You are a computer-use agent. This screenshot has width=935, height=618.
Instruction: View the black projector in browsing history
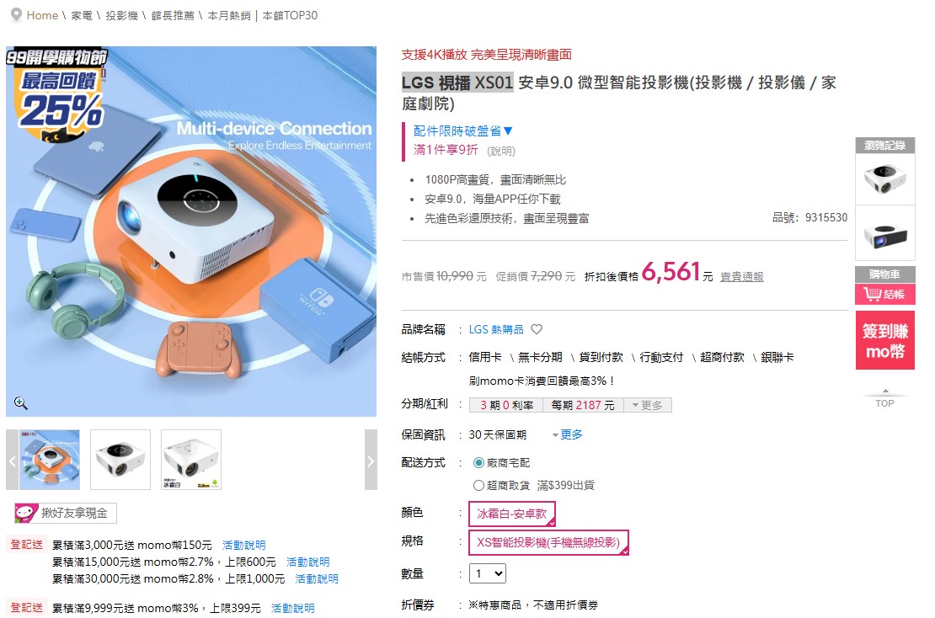pyautogui.click(x=885, y=233)
